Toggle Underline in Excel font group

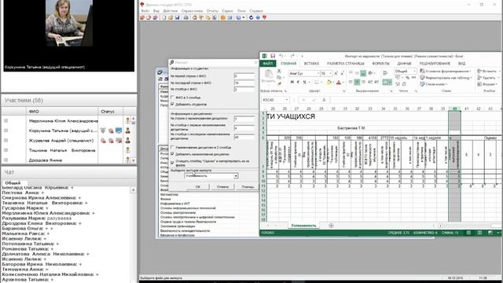coord(304,82)
